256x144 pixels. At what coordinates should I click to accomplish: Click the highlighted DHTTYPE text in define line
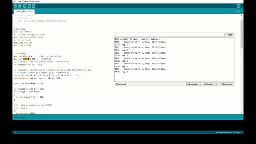pyautogui.click(x=27, y=59)
